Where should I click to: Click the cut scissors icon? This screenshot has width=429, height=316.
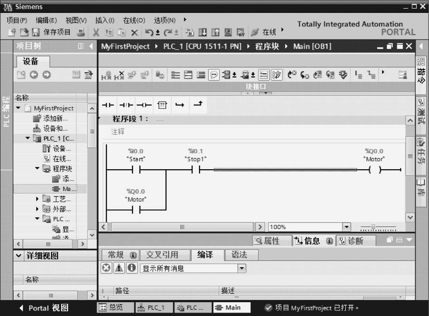click(96, 33)
